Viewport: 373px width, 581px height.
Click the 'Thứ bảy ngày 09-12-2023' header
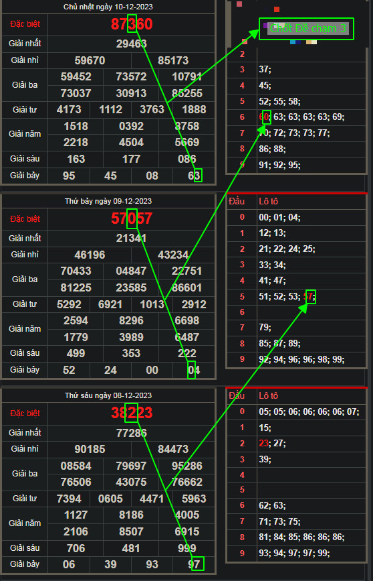(108, 201)
